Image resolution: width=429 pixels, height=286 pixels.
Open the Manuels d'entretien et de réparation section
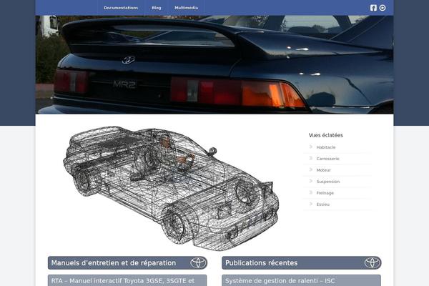pyautogui.click(x=127, y=262)
